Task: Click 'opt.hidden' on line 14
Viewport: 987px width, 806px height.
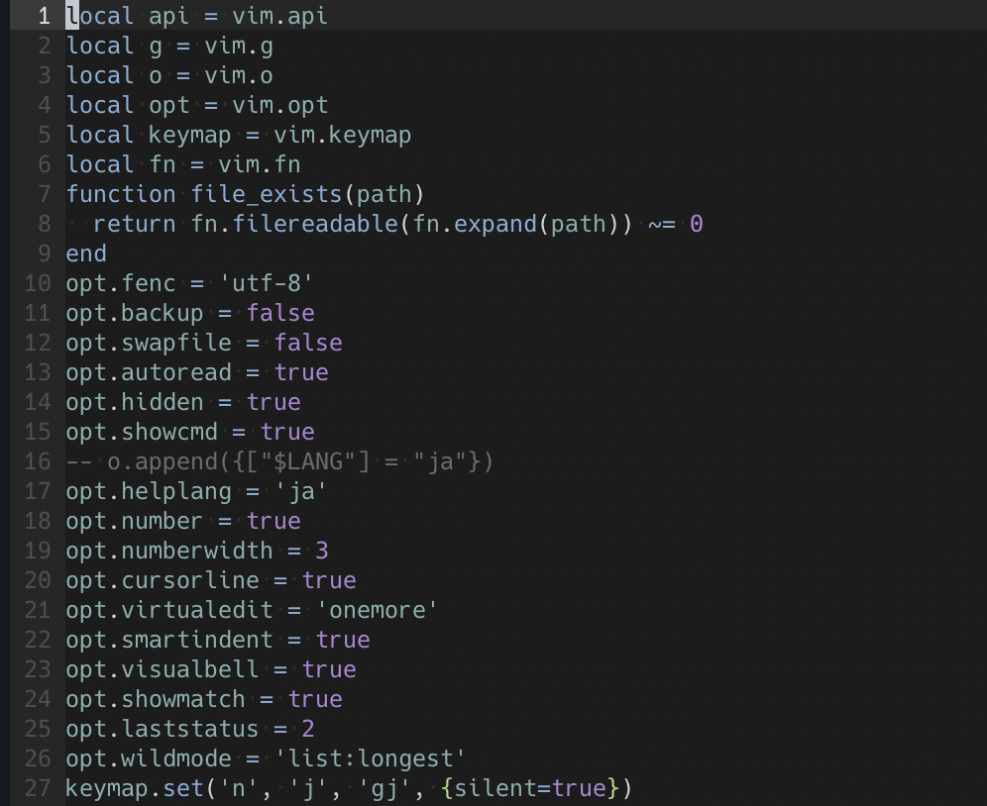Action: point(135,401)
